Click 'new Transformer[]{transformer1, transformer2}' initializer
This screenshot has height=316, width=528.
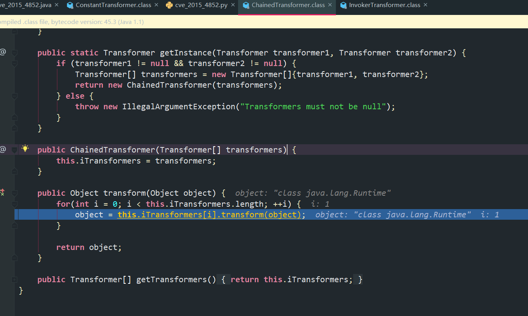(x=317, y=74)
